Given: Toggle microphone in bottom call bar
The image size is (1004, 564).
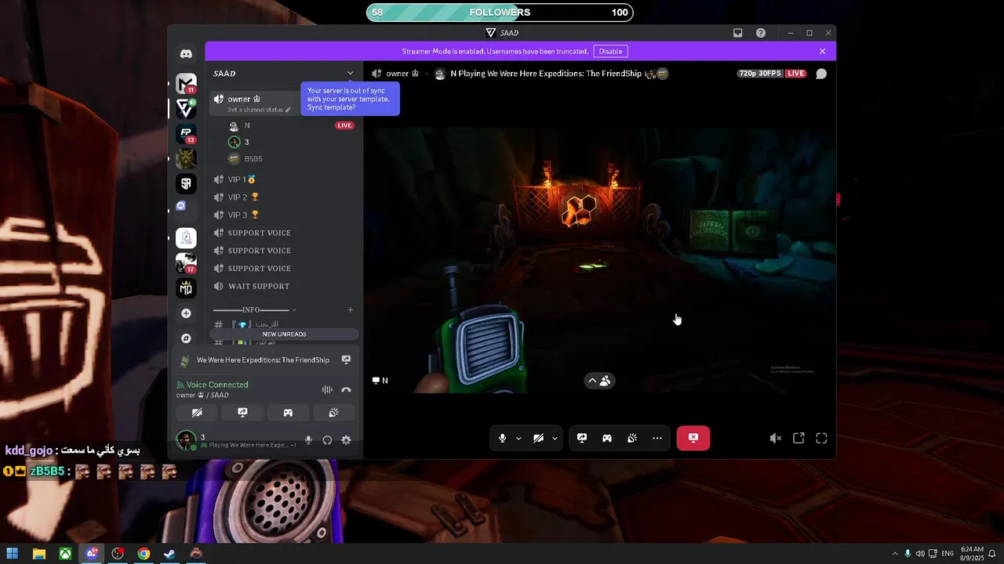Looking at the screenshot, I should (503, 439).
